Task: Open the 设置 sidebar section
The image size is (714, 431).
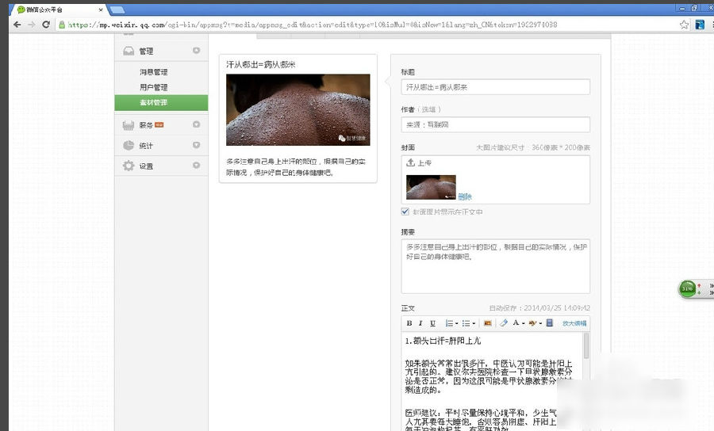Action: pos(161,166)
